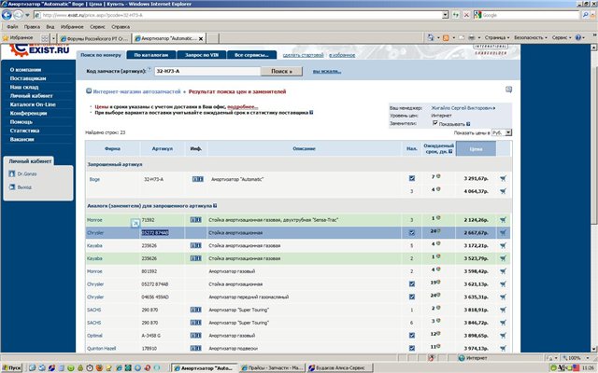Switch to the По каталогам tab

click(151, 55)
